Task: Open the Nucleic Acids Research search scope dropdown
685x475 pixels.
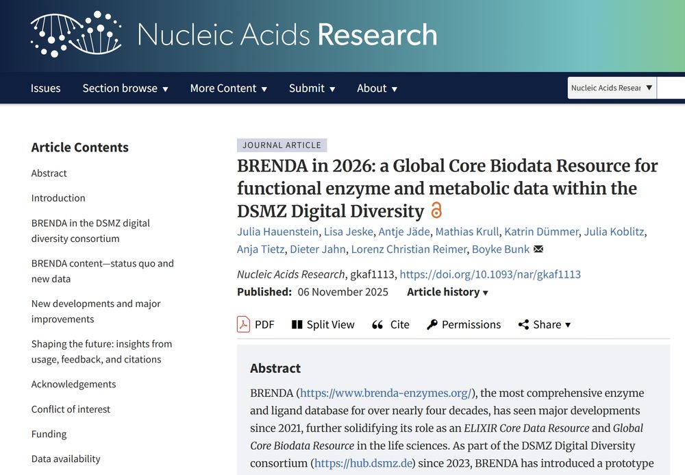Action: 612,88
